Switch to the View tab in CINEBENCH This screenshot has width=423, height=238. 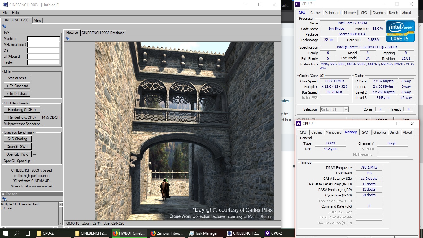37,20
